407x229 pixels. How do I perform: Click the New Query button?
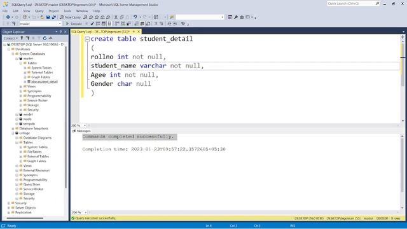(x=71, y=17)
